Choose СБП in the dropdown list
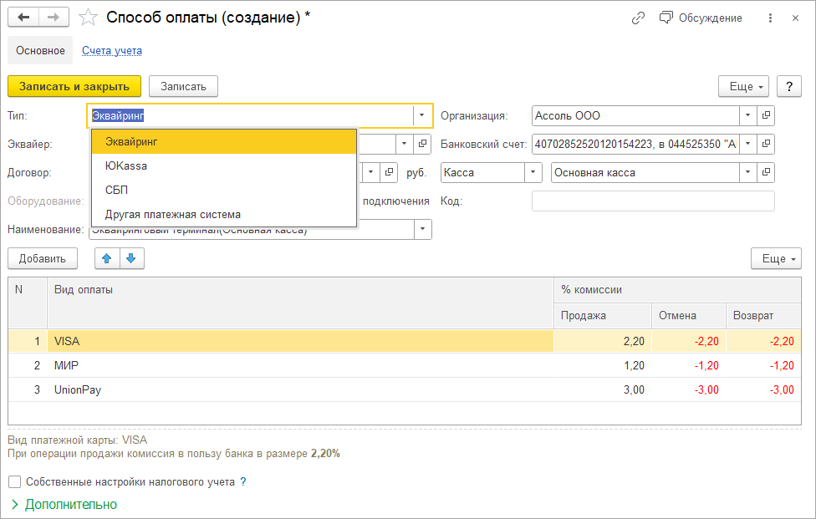This screenshot has width=816, height=519. tap(117, 190)
